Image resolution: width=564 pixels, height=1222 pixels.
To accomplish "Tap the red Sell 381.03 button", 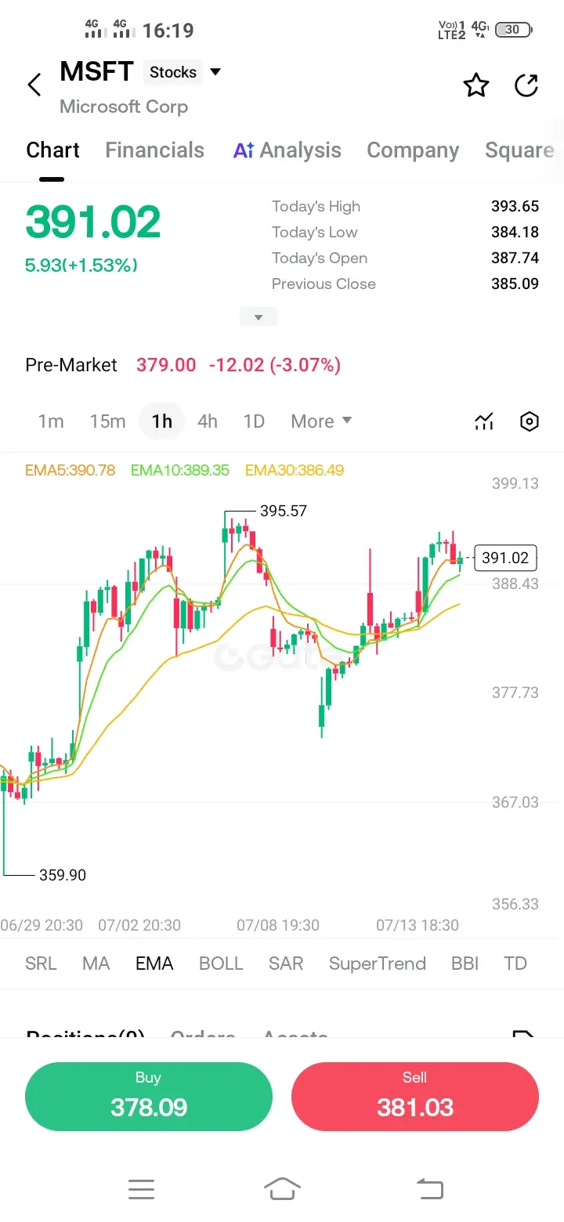I will pos(415,1097).
